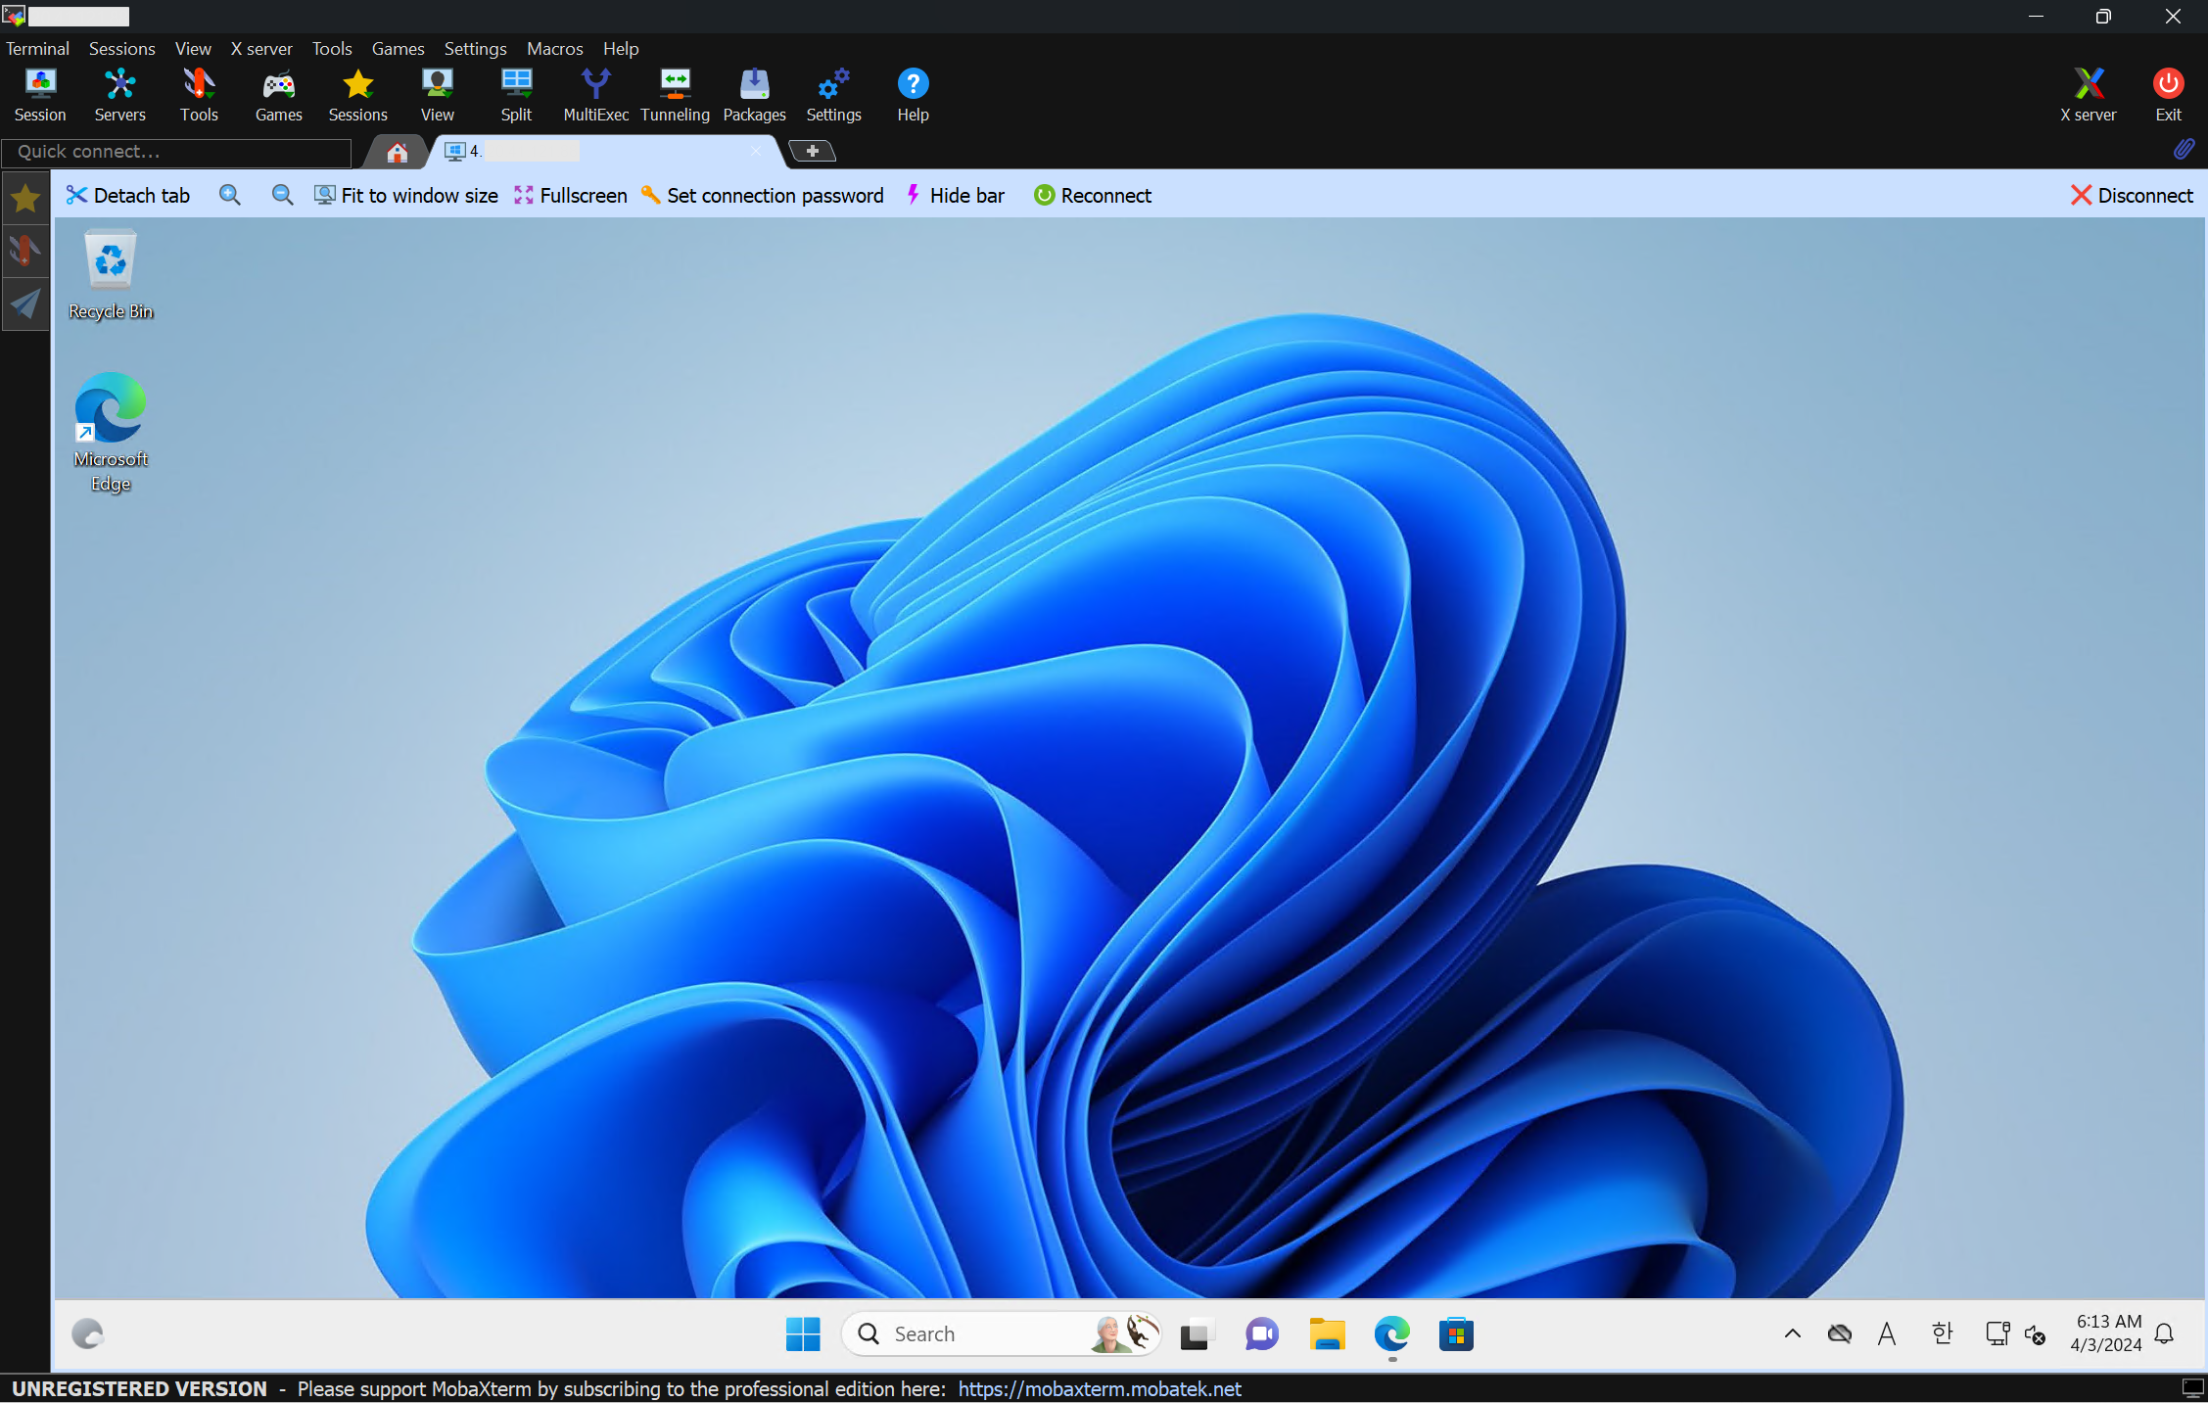The height and width of the screenshot is (1403, 2208).
Task: Click the zoom out magnifier icon
Action: [x=282, y=195]
